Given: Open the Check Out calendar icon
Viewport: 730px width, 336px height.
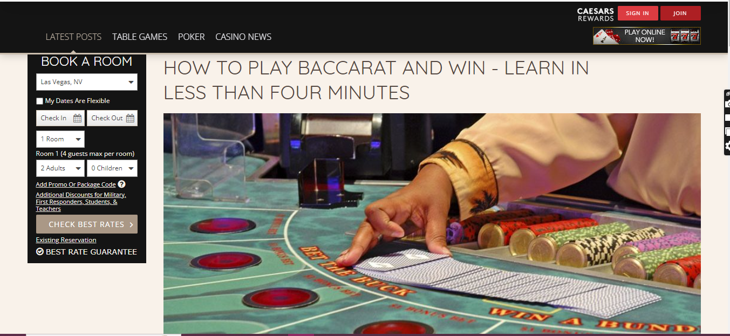Looking at the screenshot, I should pos(130,118).
